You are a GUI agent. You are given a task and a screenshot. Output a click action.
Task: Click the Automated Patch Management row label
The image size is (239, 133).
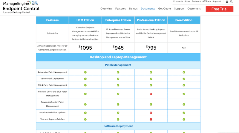tap(53, 72)
